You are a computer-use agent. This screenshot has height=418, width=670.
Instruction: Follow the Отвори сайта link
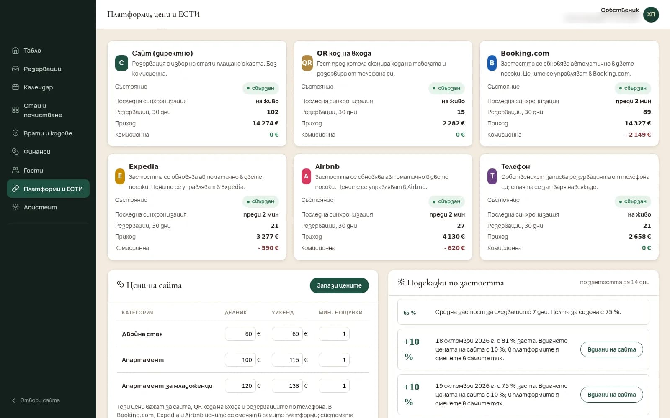click(36, 400)
